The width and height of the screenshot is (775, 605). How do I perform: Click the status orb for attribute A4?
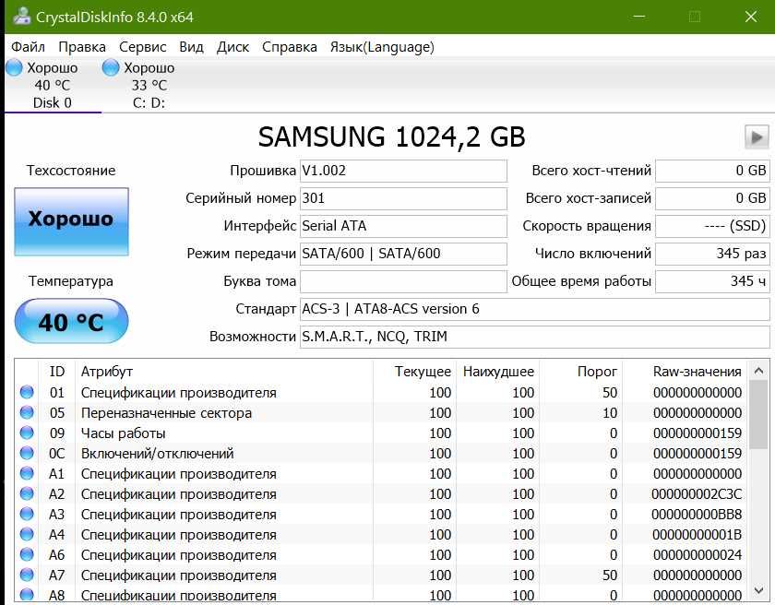tap(27, 534)
